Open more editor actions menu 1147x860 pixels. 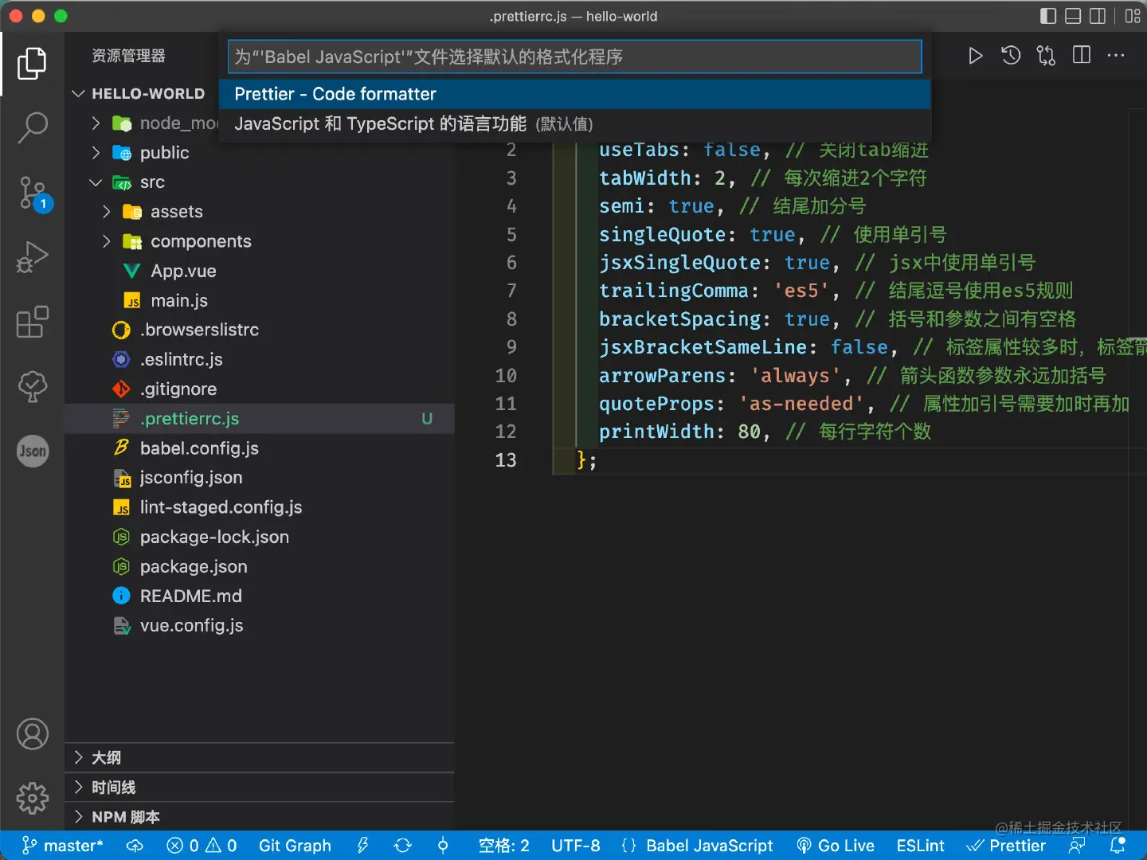coord(1116,56)
